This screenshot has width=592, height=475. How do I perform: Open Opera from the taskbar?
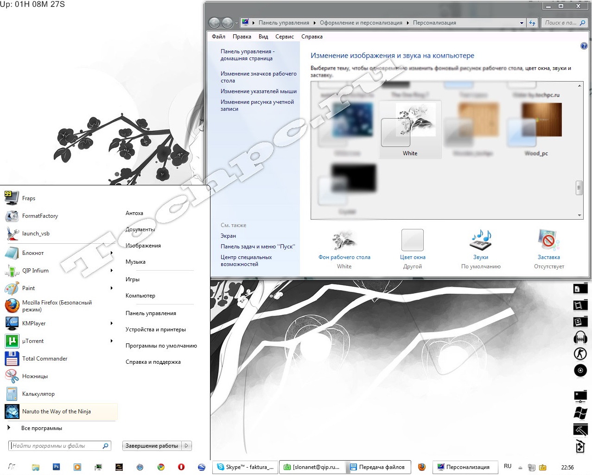click(x=181, y=467)
